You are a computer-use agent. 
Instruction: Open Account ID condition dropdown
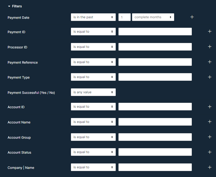(x=93, y=107)
